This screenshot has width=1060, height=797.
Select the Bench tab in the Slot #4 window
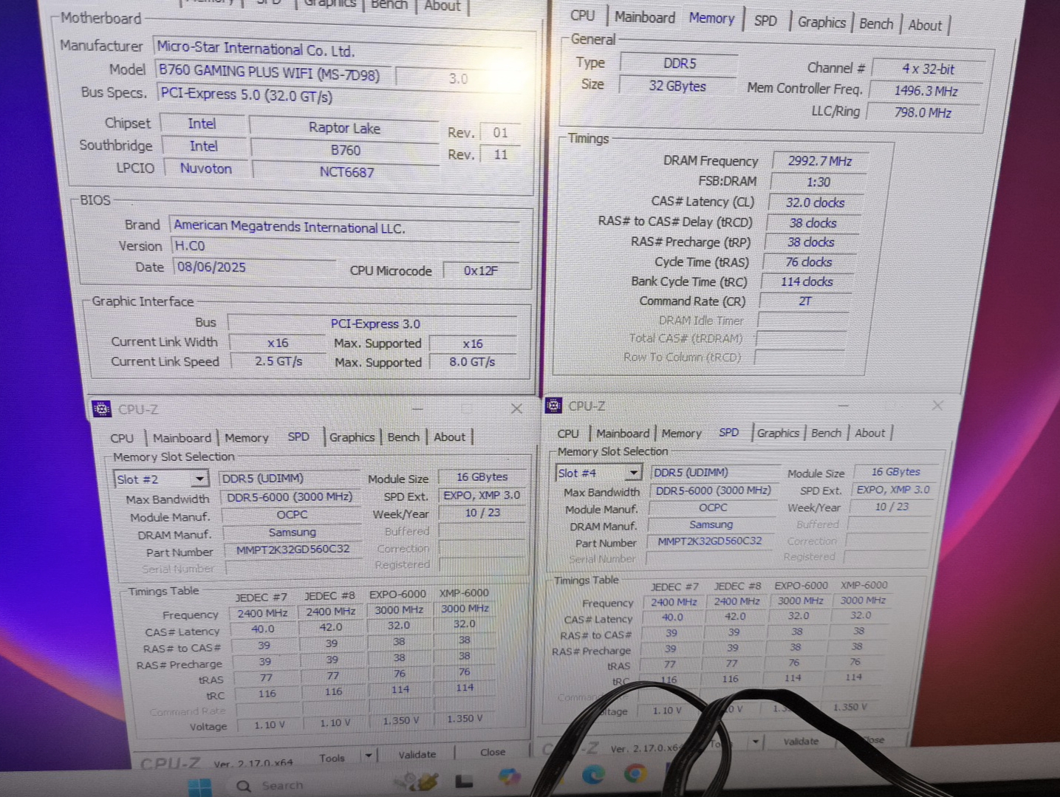click(x=826, y=433)
